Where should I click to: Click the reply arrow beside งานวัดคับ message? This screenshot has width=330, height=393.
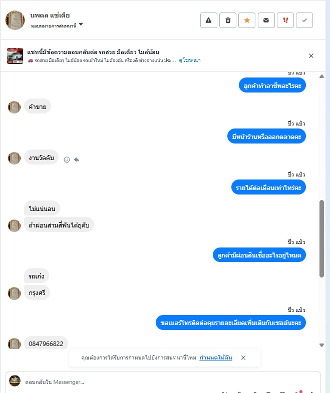coord(77,159)
